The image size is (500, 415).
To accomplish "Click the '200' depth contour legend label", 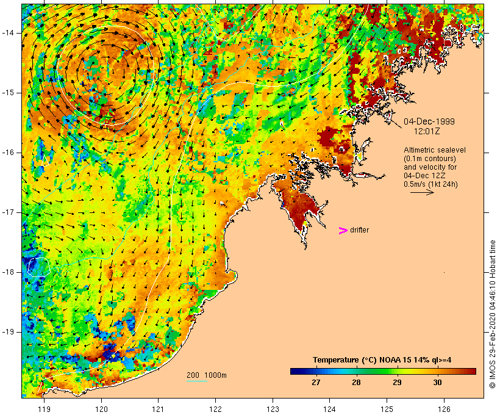I will (x=193, y=375).
